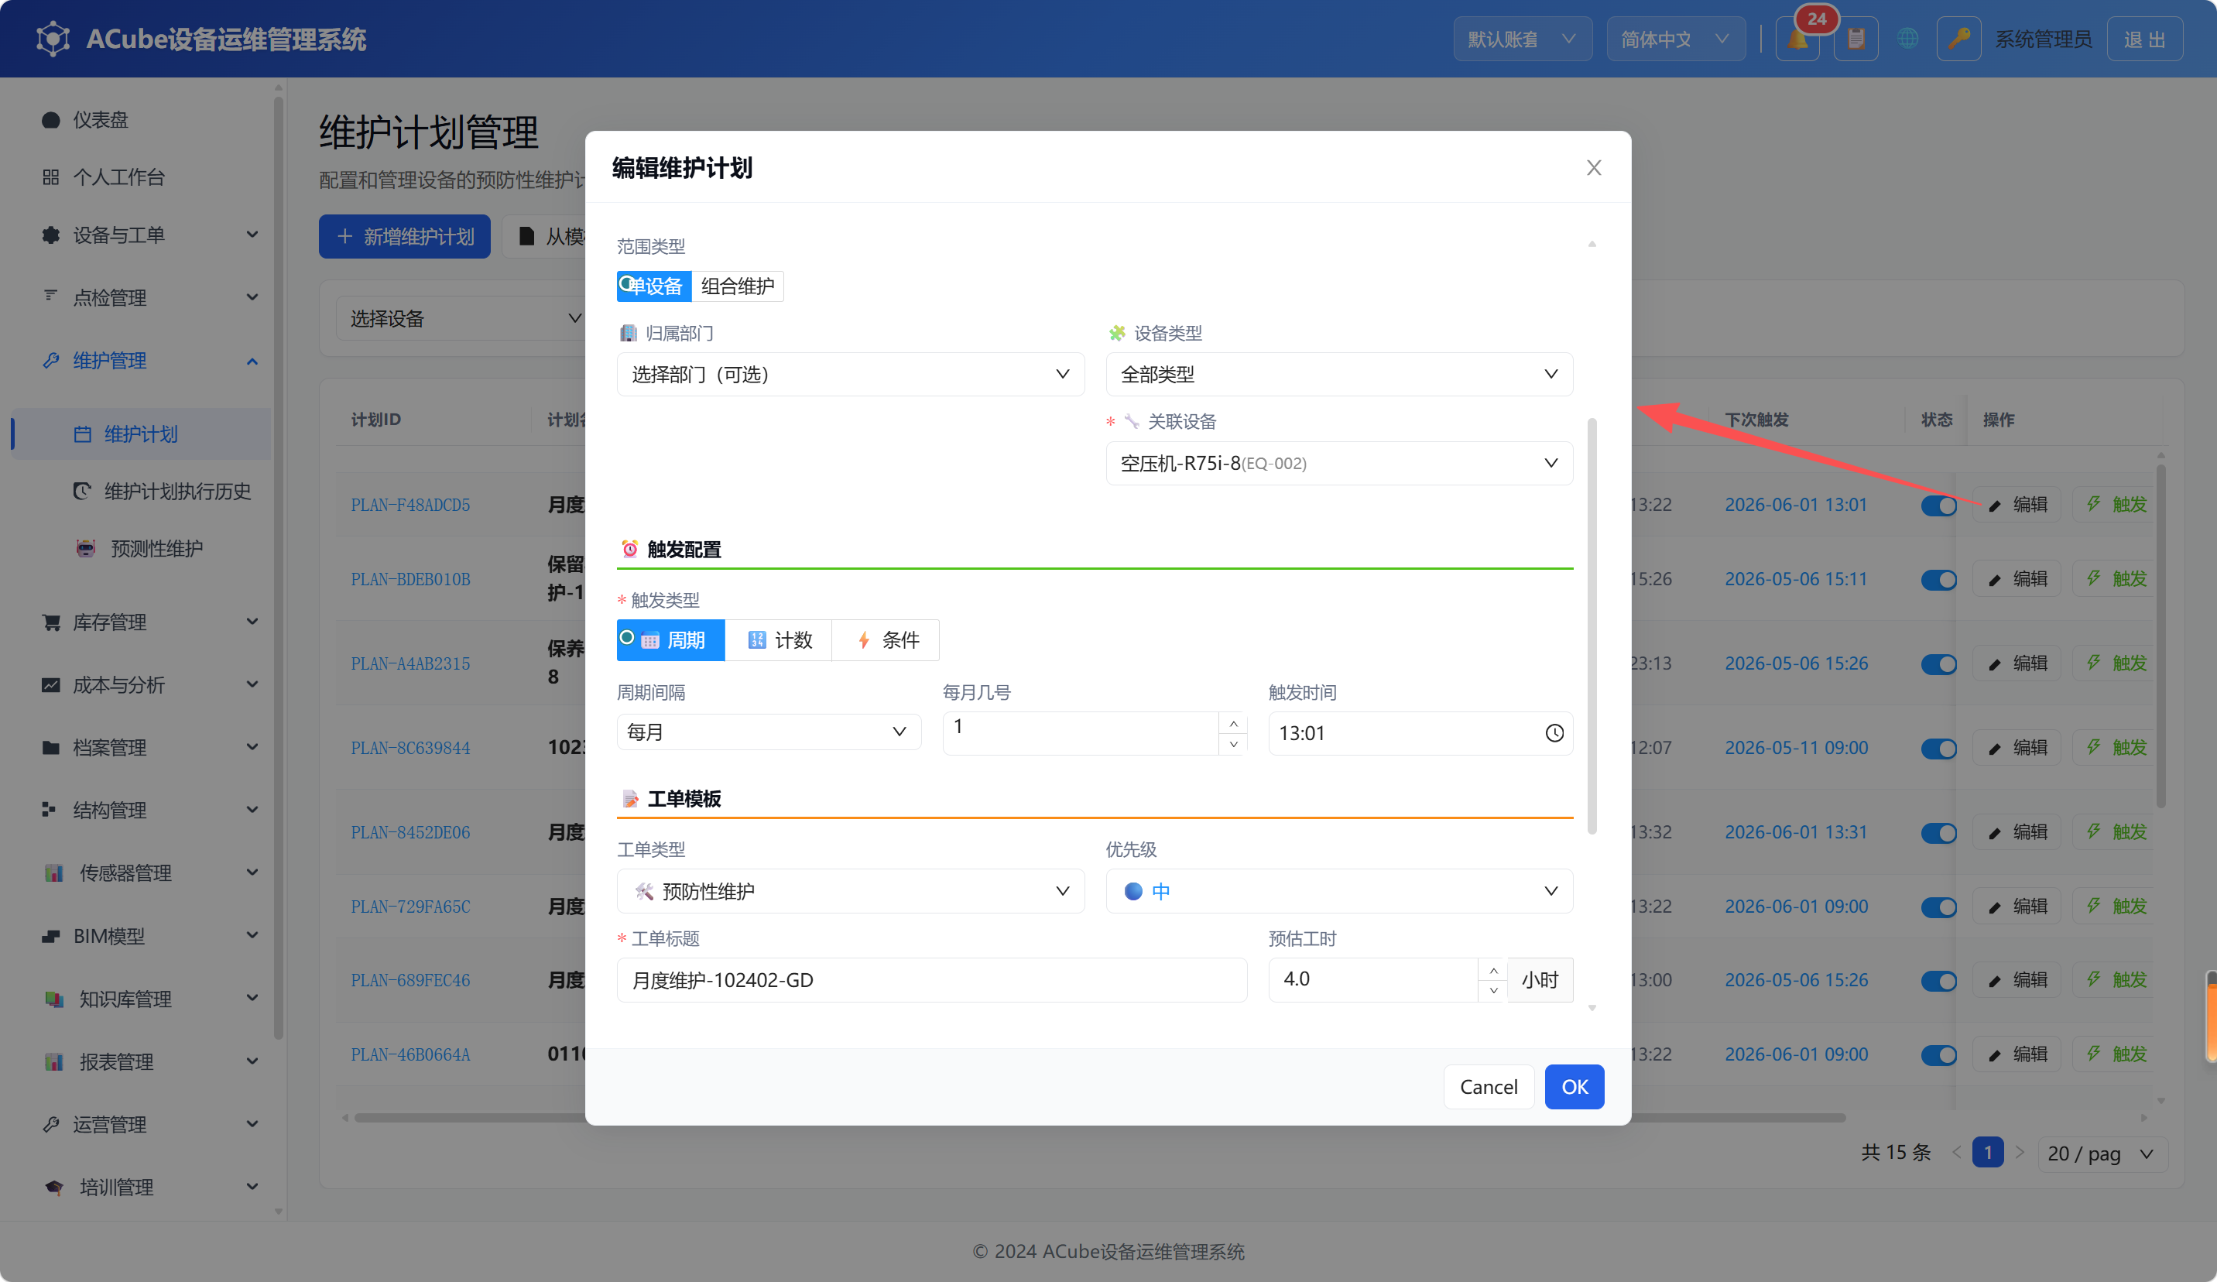Toggle status switch for PLAN-729FA65C
Screen dimensions: 2217x1282
click(1938, 907)
